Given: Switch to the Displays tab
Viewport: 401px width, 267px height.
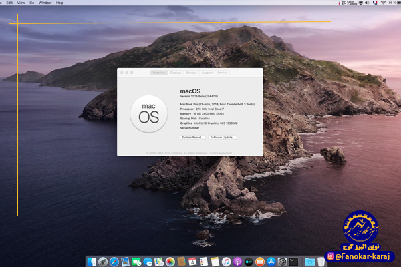Looking at the screenshot, I should pyautogui.click(x=176, y=73).
